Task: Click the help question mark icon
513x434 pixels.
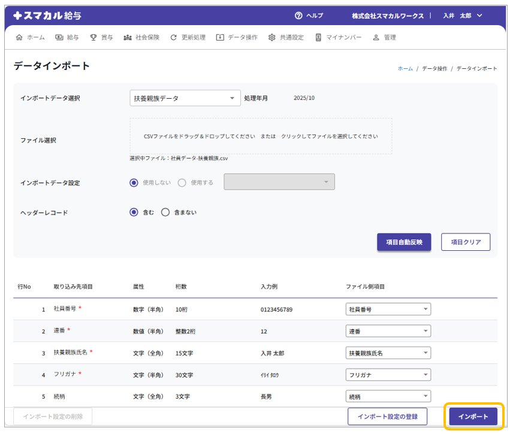Action: tap(298, 16)
